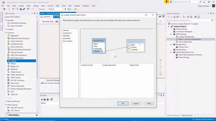Open the Default platform dropdown
The width and height of the screenshot is (216, 121).
click(55, 9)
